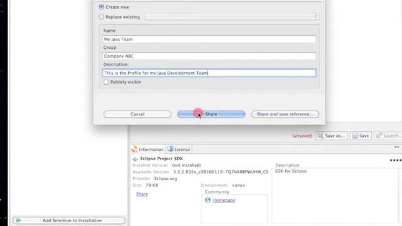Select the Replace existing radio button
402x226 pixels.
[102, 17]
